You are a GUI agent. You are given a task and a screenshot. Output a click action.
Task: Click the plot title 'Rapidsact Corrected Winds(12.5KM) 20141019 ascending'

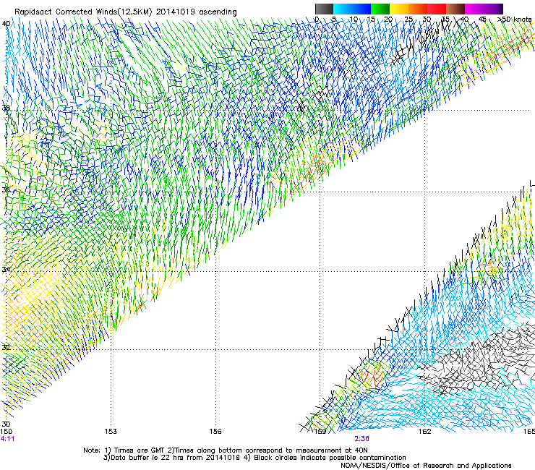tap(126, 12)
